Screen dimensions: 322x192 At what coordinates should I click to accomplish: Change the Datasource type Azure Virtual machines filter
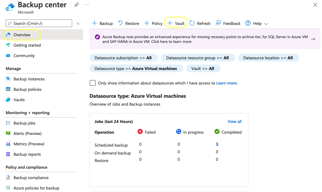(x=136, y=69)
